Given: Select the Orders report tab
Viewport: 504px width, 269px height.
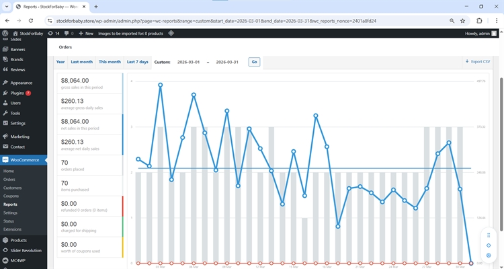Looking at the screenshot, I should [65, 47].
